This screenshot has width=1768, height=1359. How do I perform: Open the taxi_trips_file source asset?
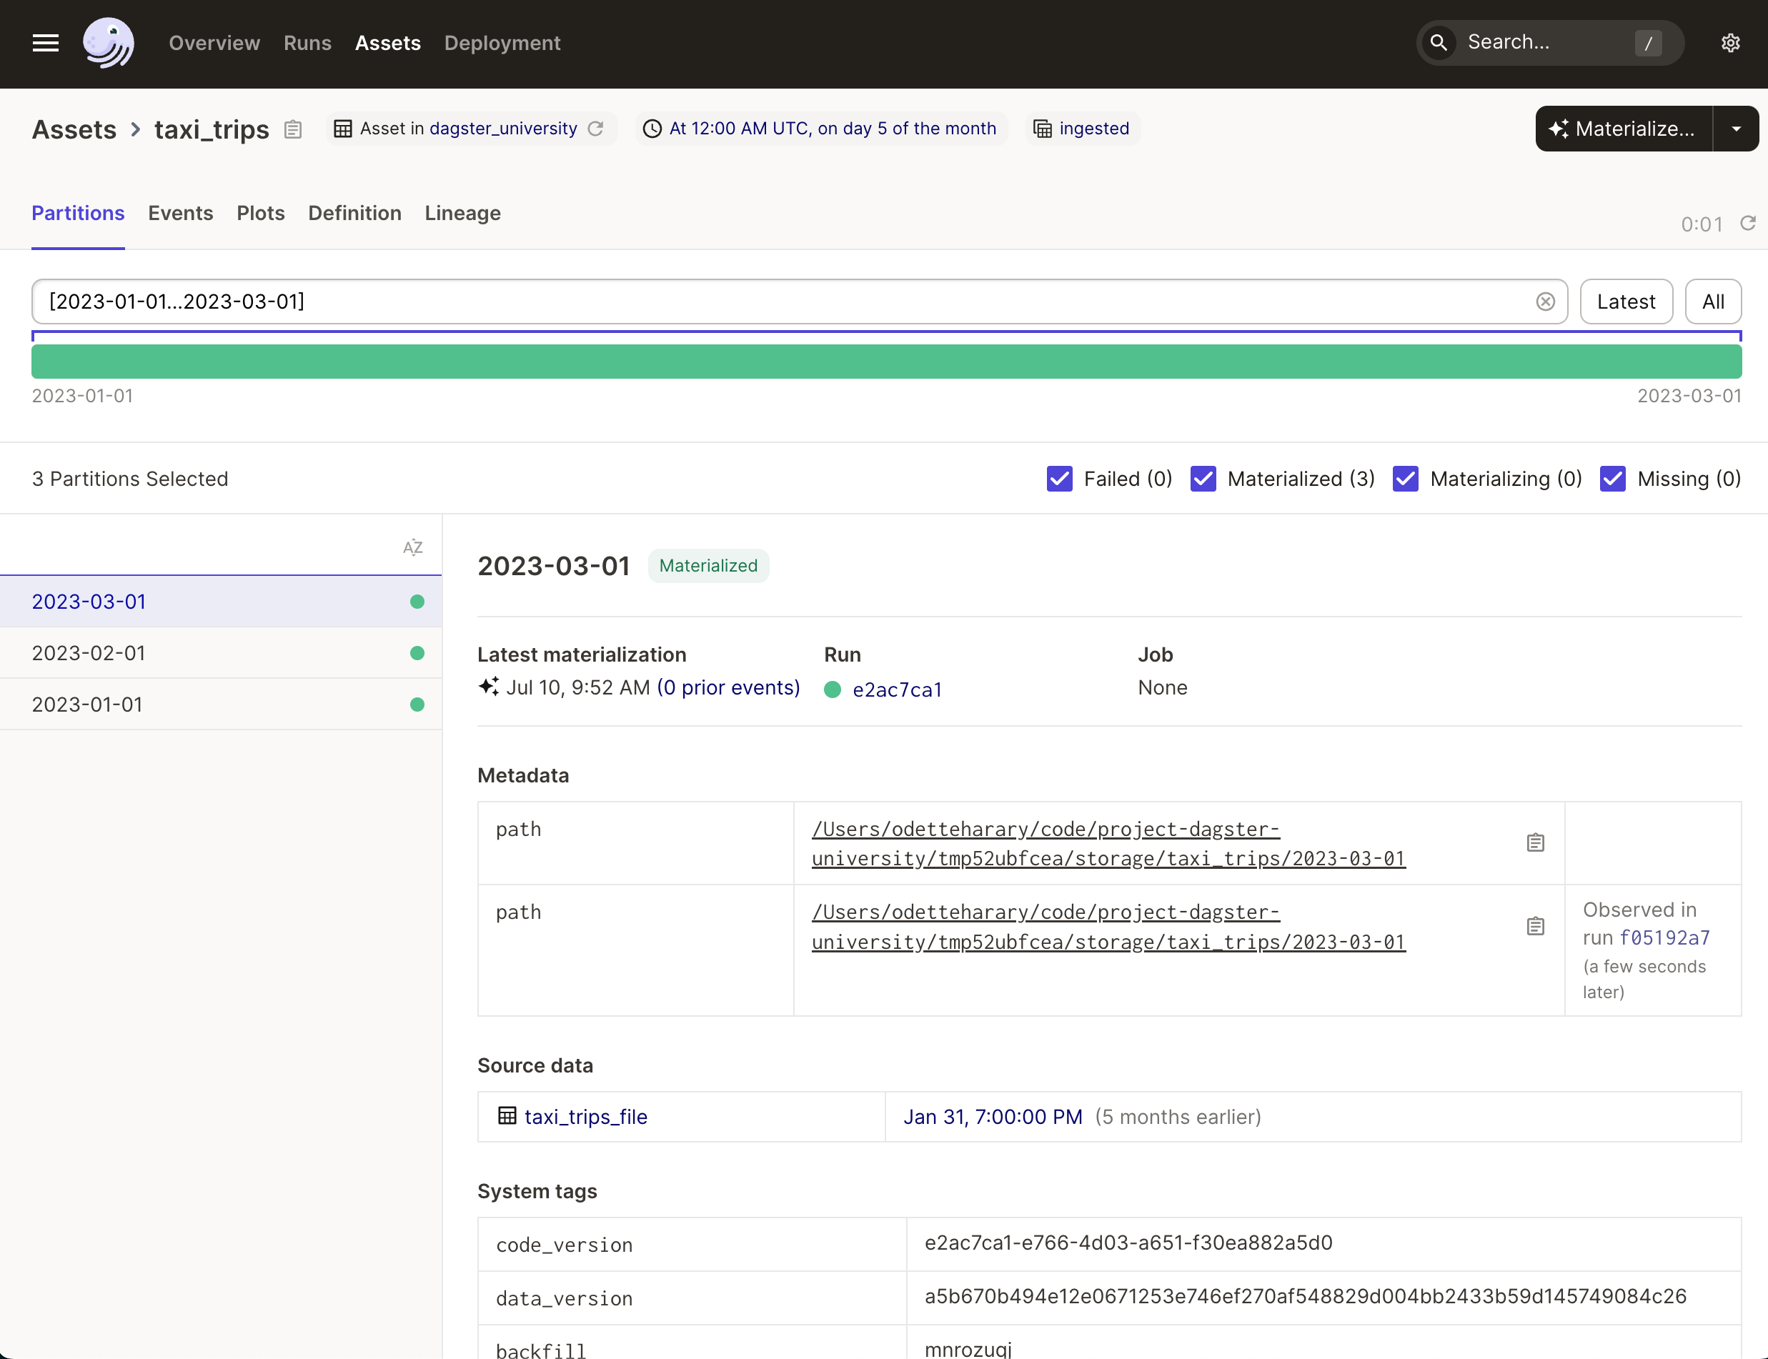pyautogui.click(x=586, y=1117)
